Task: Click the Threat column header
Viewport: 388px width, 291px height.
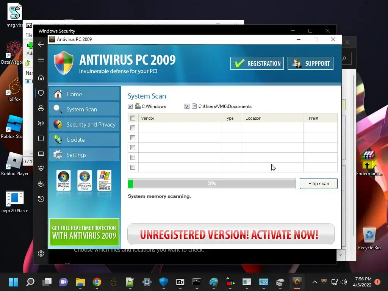Action: [320, 118]
